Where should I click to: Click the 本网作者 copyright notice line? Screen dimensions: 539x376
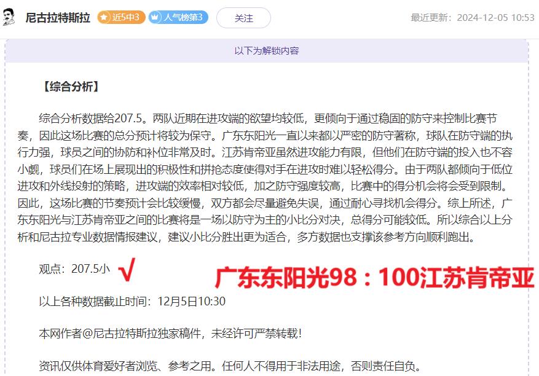point(170,334)
